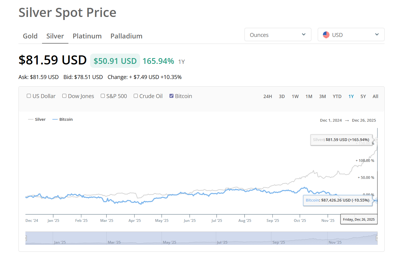Click the Bid: $78.51 USD value

83,77
